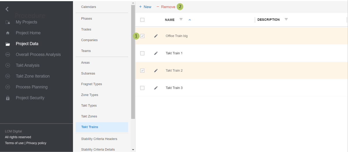Open the Privacy policy link
The height and width of the screenshot is (152, 348).
tap(36, 143)
